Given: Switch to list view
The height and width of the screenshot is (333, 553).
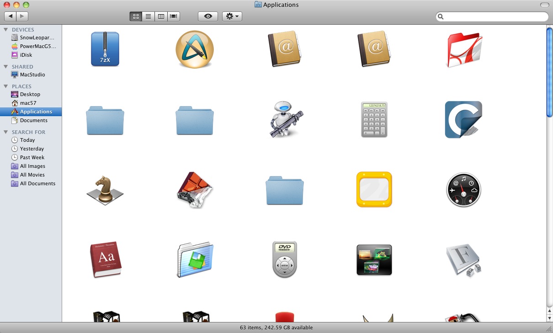Looking at the screenshot, I should [149, 16].
